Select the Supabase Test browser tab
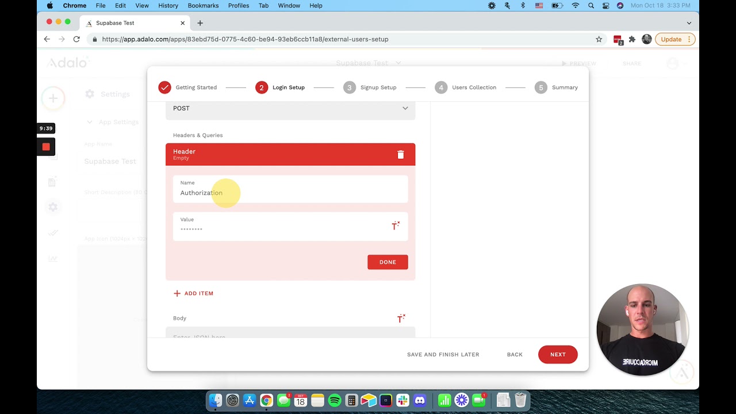 [135, 23]
